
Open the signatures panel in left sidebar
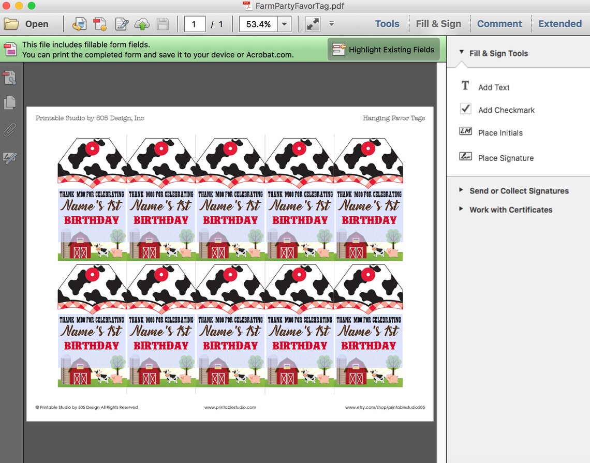tap(10, 157)
